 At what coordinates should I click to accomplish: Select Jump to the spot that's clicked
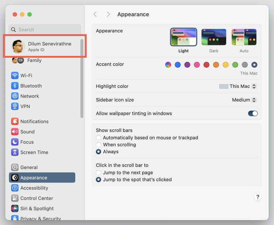[x=98, y=179]
